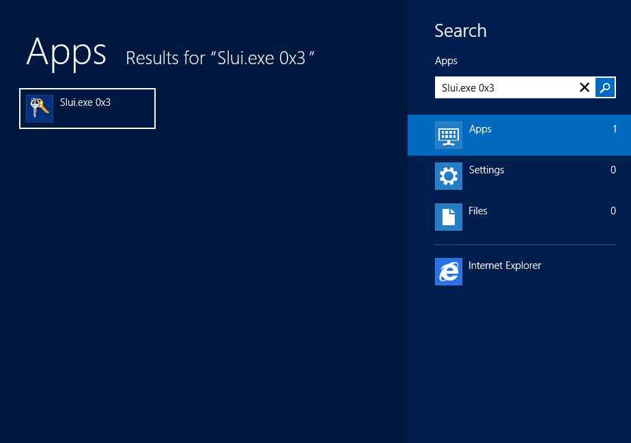The height and width of the screenshot is (443, 631).
Task: Click the Settings result count 0
Action: [x=613, y=170]
